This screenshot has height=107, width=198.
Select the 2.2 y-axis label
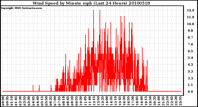point(191,78)
